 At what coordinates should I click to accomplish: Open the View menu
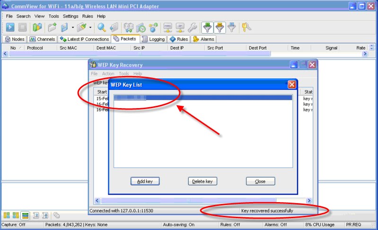pos(39,16)
